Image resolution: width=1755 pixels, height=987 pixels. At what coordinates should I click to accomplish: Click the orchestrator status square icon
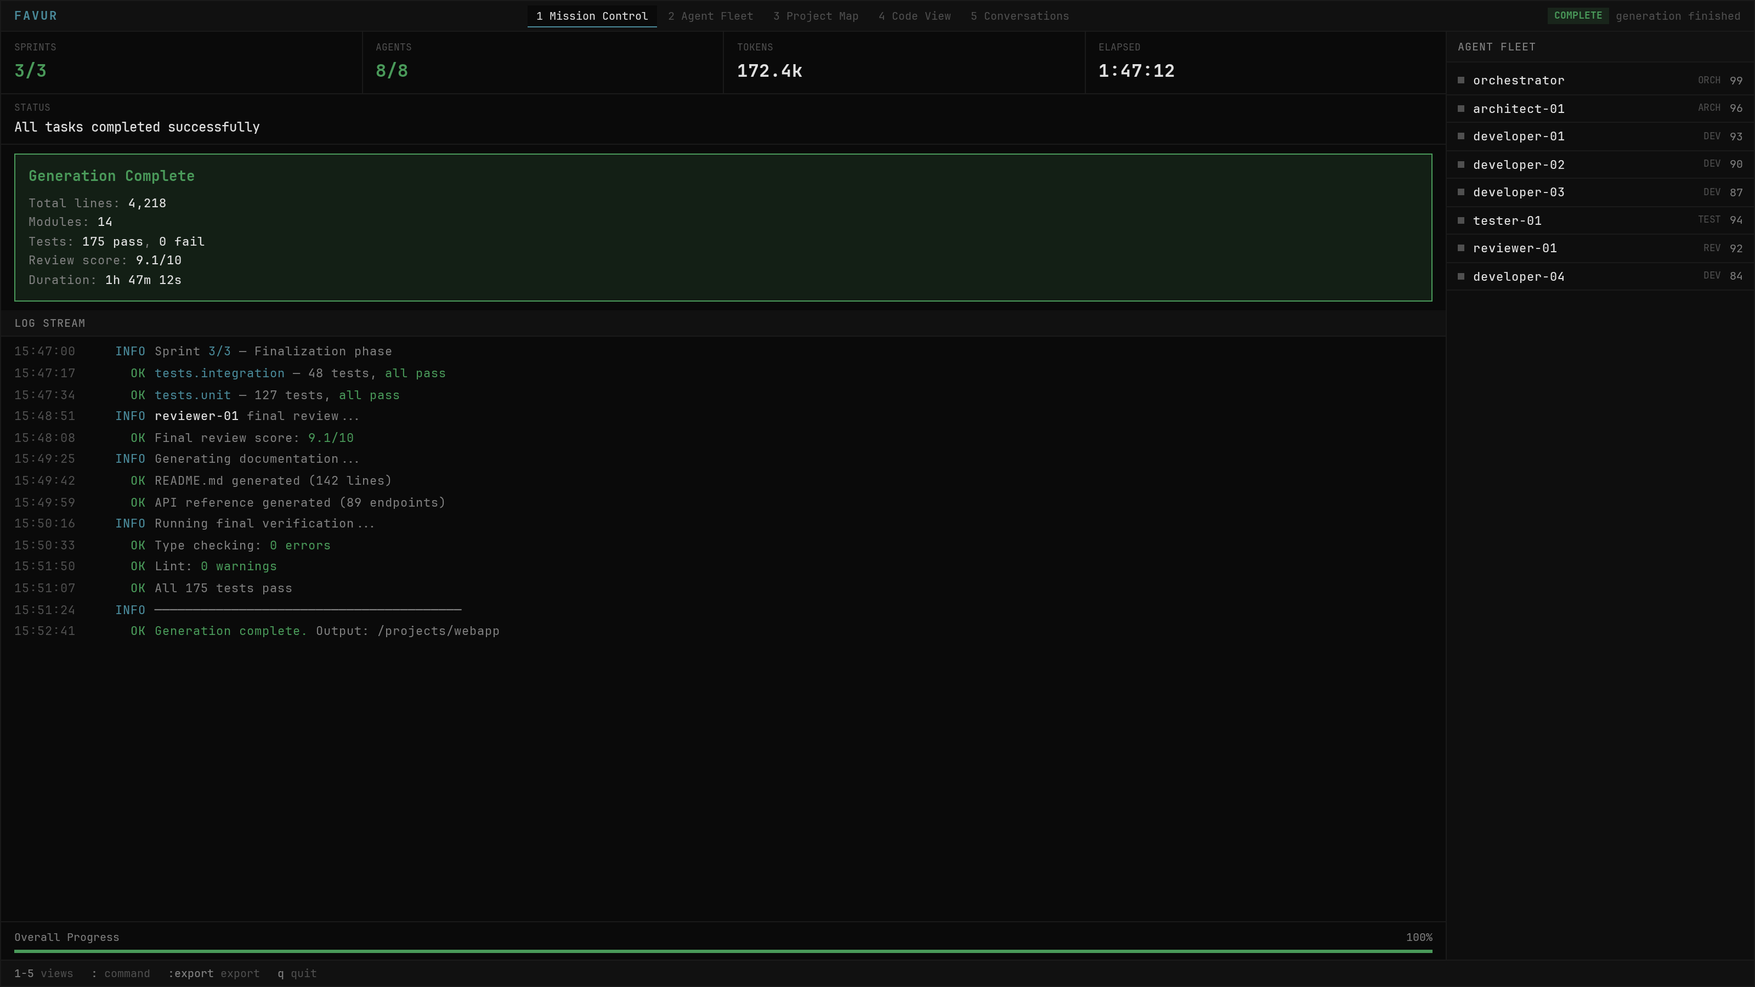point(1460,81)
